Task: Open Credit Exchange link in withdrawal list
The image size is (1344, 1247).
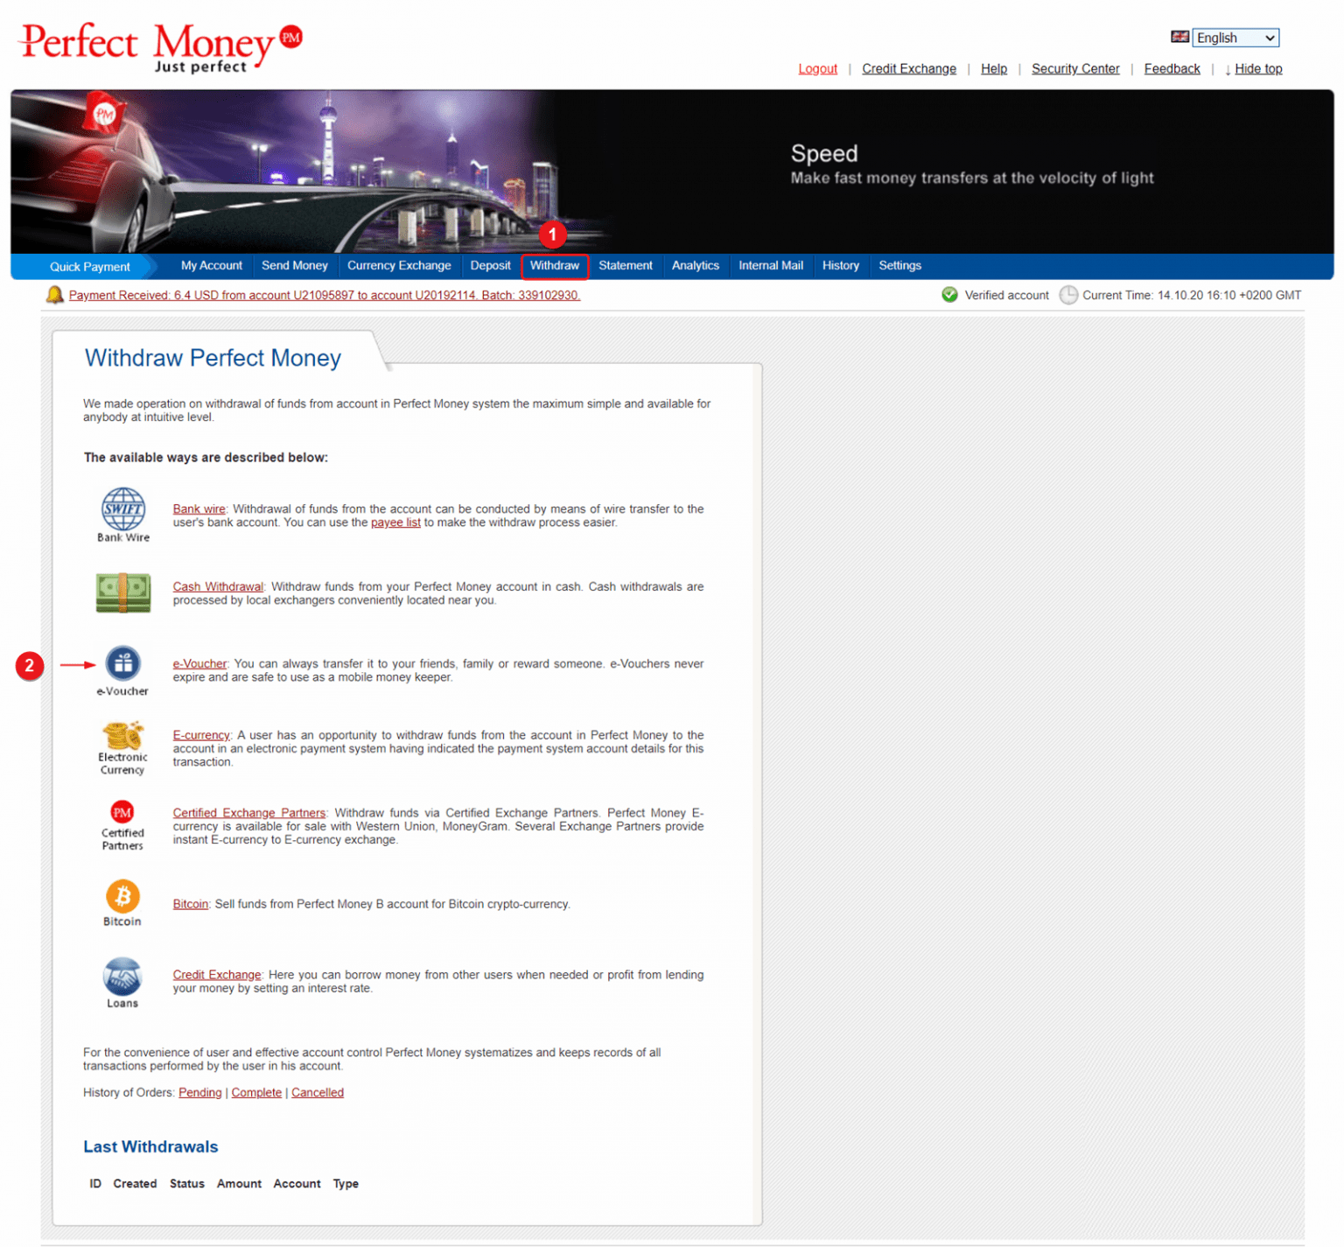Action: [x=217, y=976]
